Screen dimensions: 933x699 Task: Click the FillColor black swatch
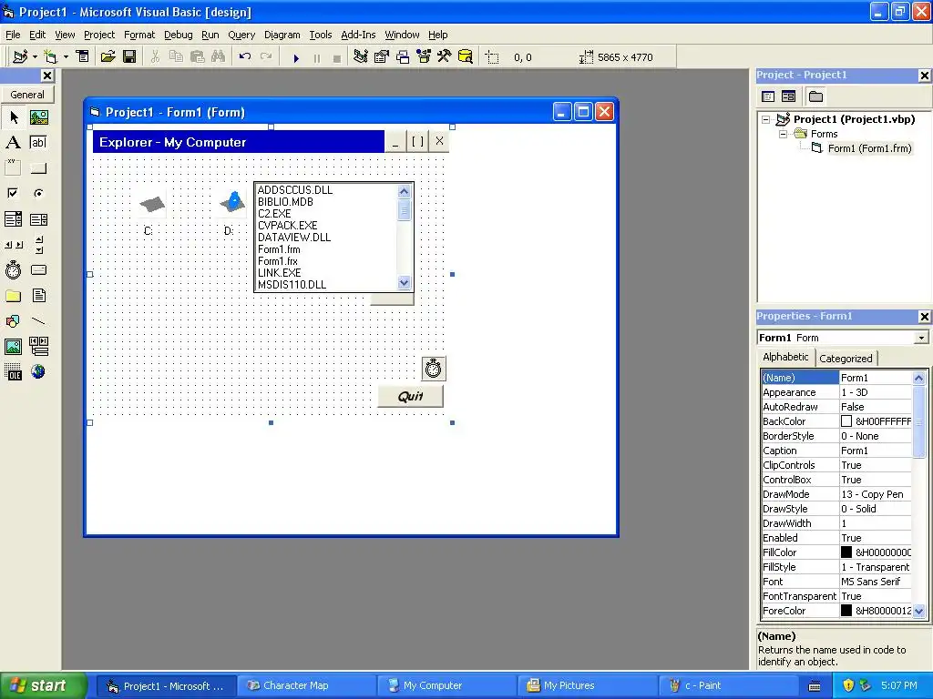(x=846, y=552)
